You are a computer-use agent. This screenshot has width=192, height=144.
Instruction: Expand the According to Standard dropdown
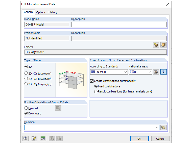[125, 72]
